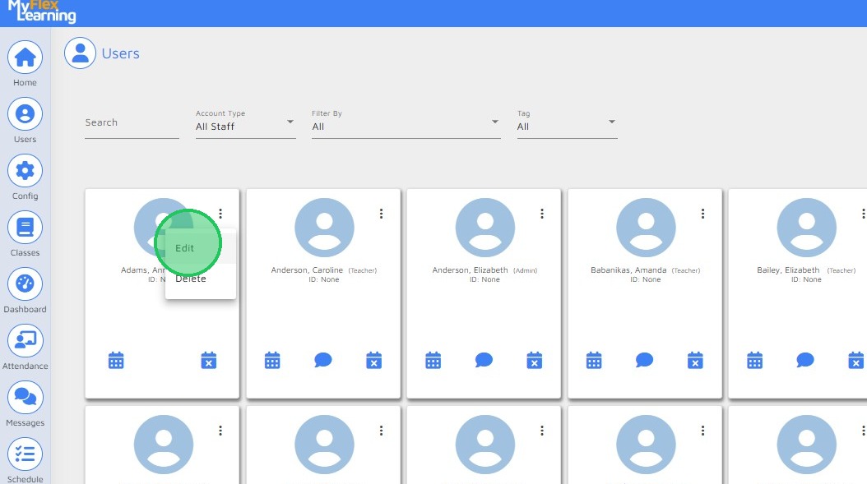Click Babanikas, Amanda's avatar
Viewport: 867px width, 484px height.
646,228
